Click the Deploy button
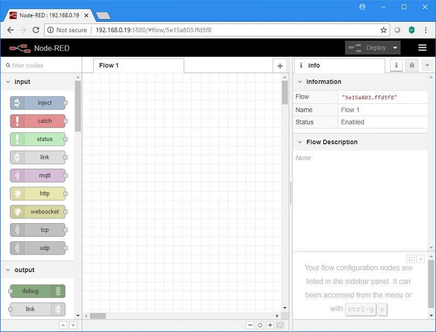 [368, 48]
